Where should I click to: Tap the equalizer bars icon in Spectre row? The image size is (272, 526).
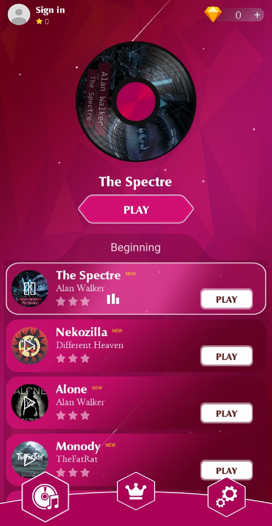113,299
